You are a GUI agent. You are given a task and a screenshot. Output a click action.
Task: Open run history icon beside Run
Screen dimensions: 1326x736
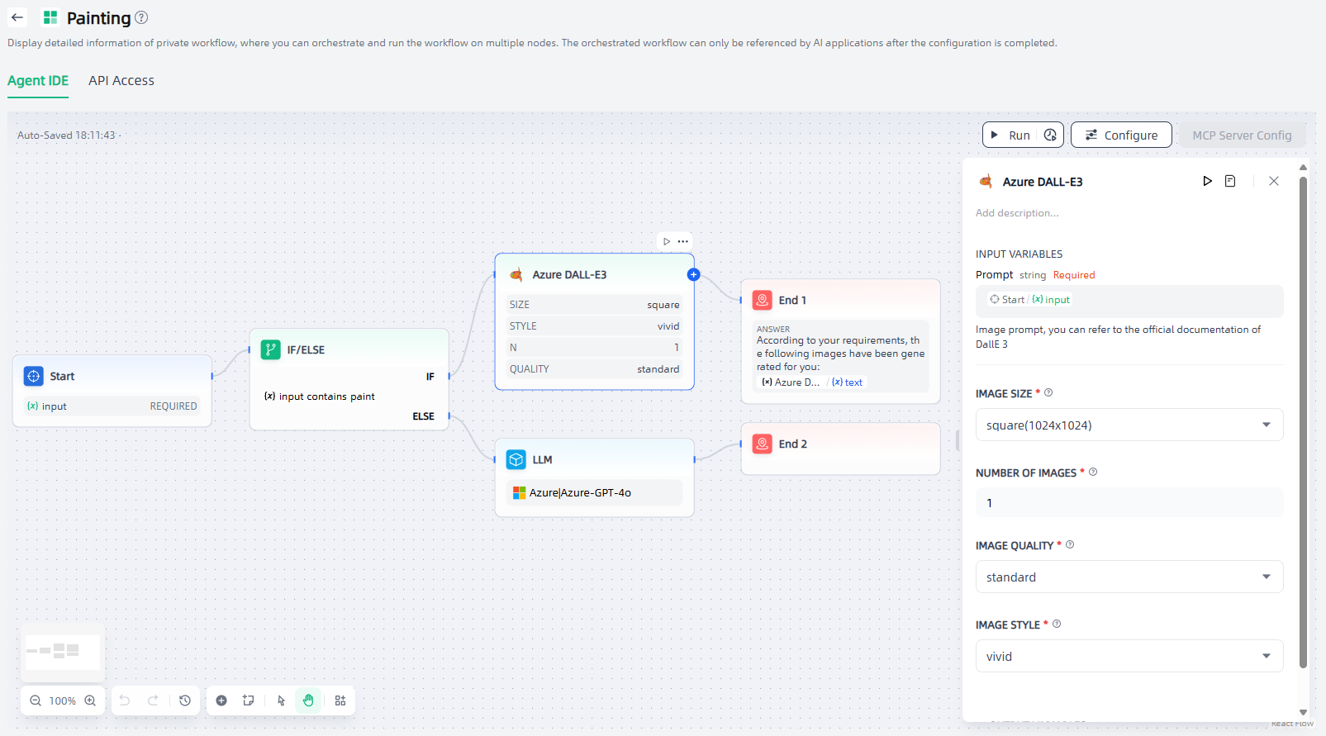(x=1050, y=135)
